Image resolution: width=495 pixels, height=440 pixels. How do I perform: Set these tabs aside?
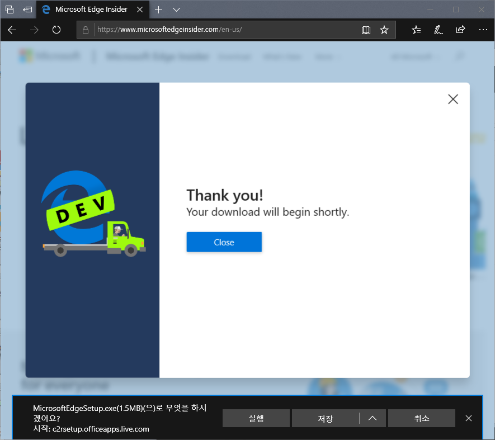(27, 10)
